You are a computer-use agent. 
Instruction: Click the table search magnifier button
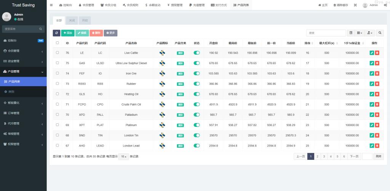coord(380,33)
